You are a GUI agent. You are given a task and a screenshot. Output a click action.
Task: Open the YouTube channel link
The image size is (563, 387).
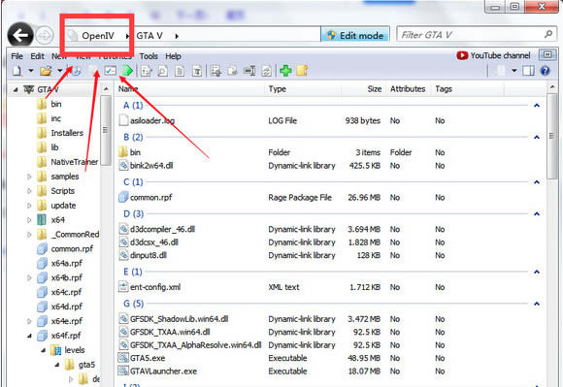click(494, 55)
